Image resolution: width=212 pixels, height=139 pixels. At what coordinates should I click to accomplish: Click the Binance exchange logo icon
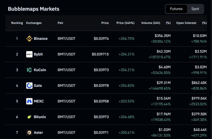29,39
